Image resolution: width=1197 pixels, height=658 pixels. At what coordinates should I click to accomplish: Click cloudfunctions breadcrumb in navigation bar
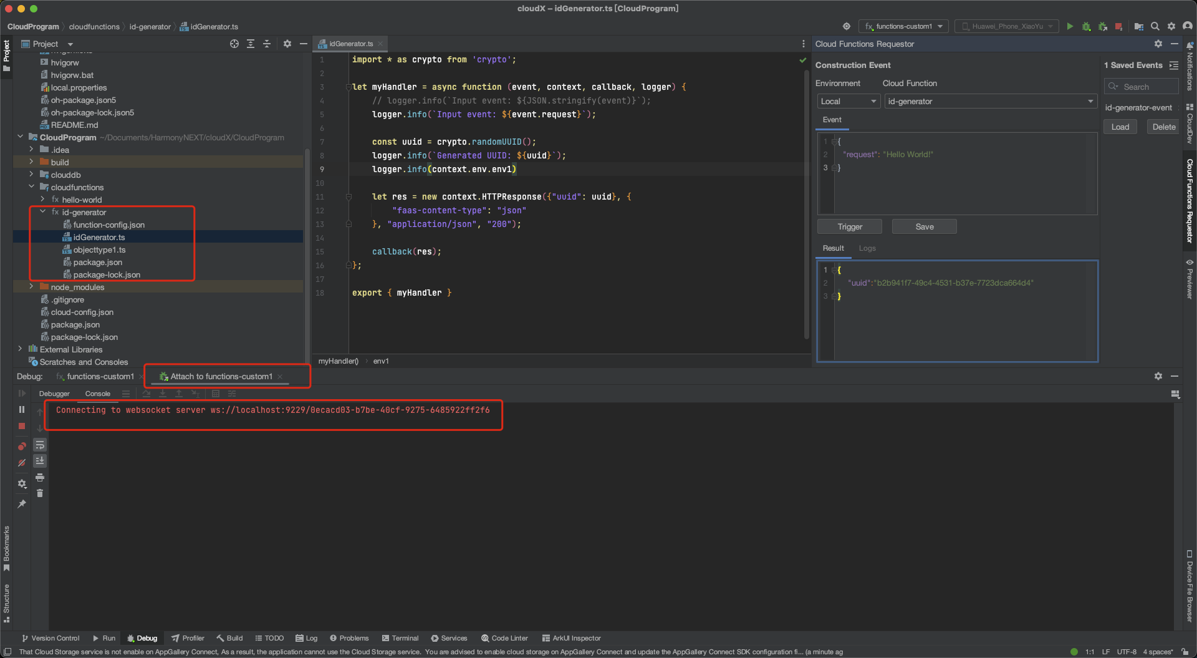click(x=94, y=26)
